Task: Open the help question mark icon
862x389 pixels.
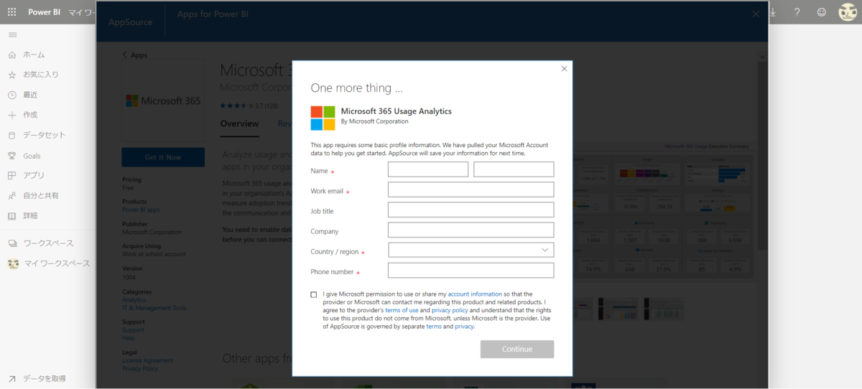Action: (797, 12)
